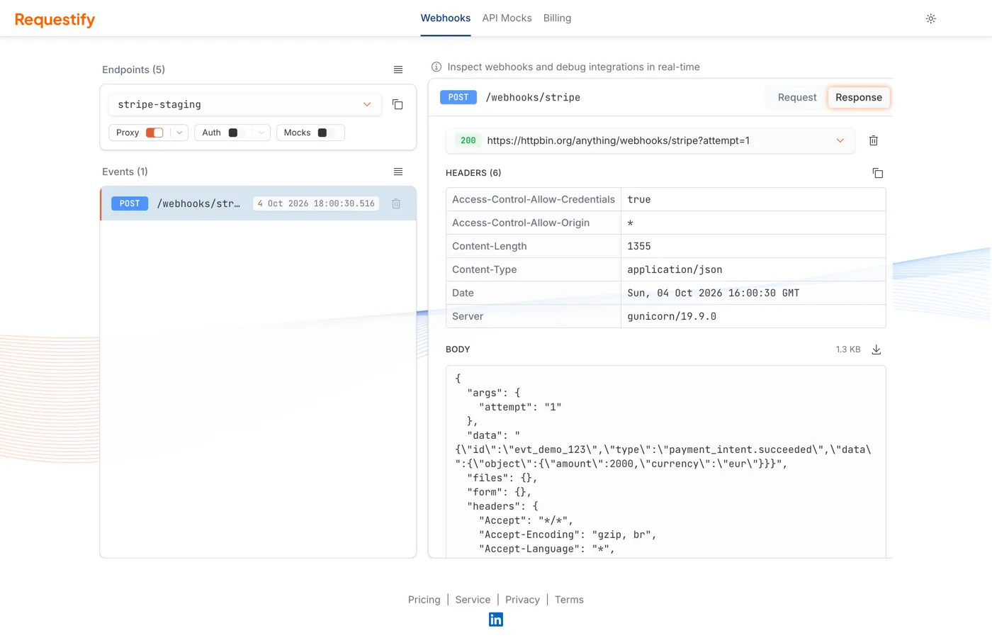Switch to the Webhooks tab
Viewport: 992px width, 638px height.
446,18
